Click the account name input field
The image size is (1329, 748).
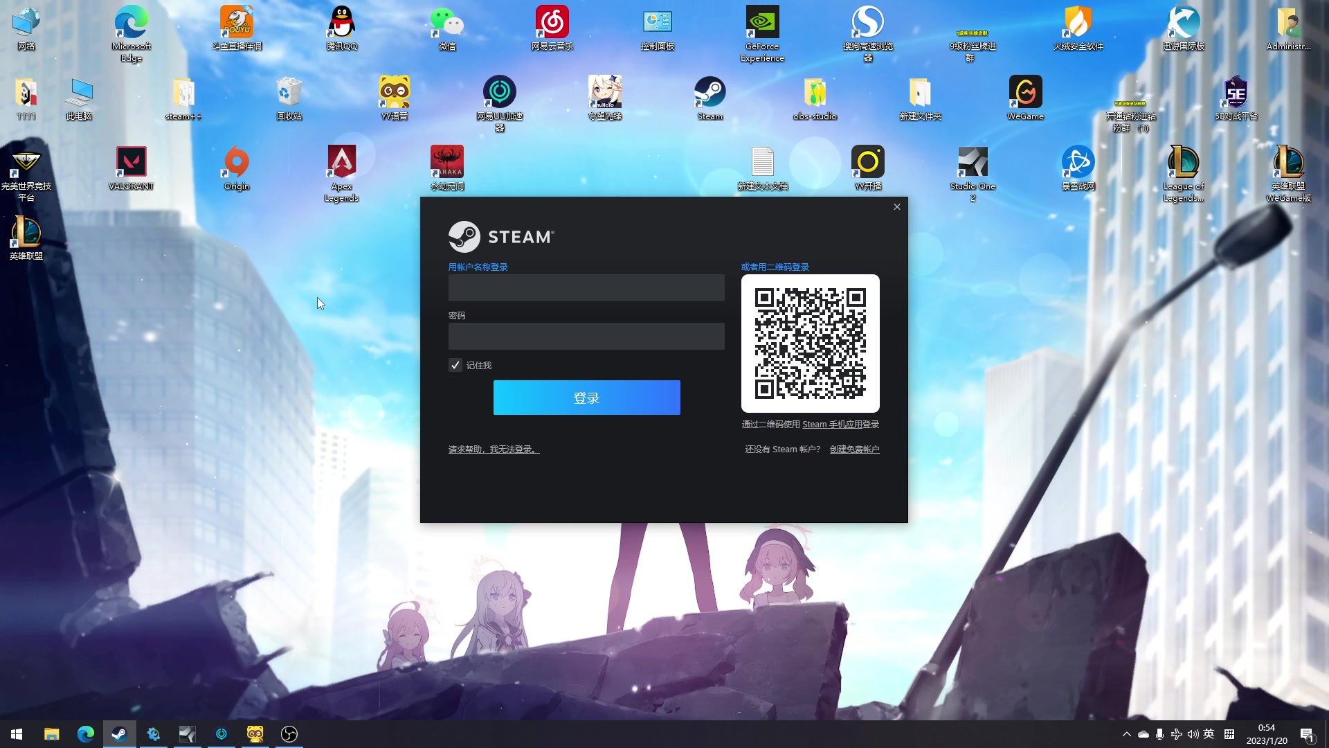586,287
